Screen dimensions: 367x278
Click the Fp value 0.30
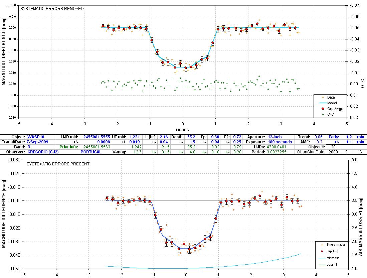(215, 137)
